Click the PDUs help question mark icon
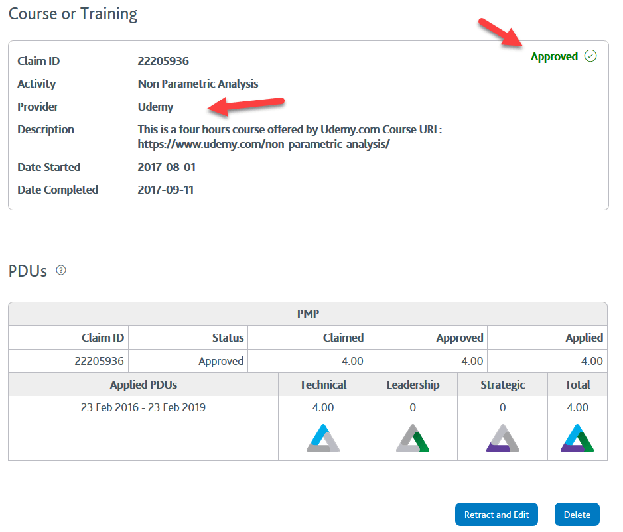The image size is (623, 532). 61,270
